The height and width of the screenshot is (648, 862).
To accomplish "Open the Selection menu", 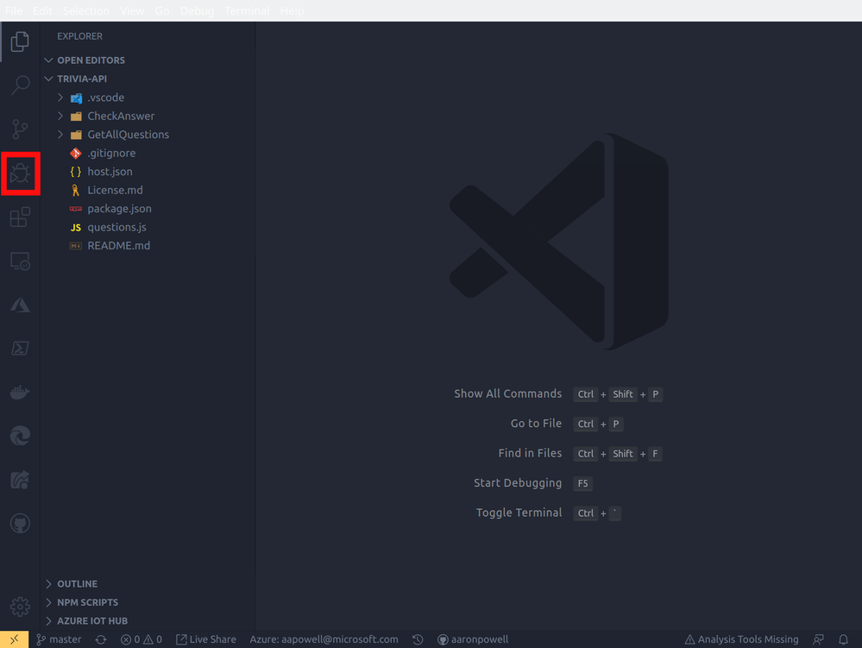I will (x=86, y=10).
